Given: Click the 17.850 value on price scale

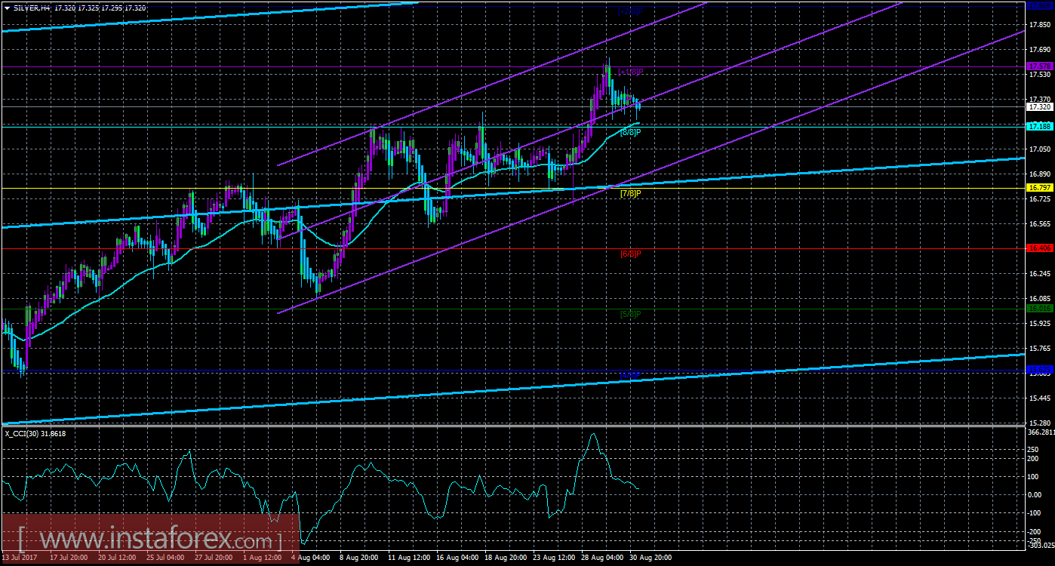Looking at the screenshot, I should click(1040, 25).
